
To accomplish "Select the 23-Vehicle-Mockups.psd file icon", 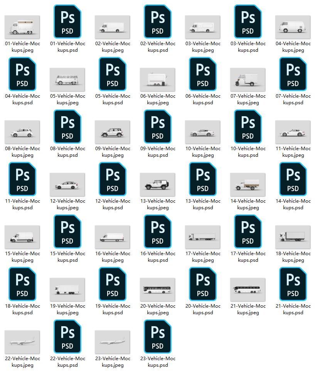I will (x=158, y=336).
